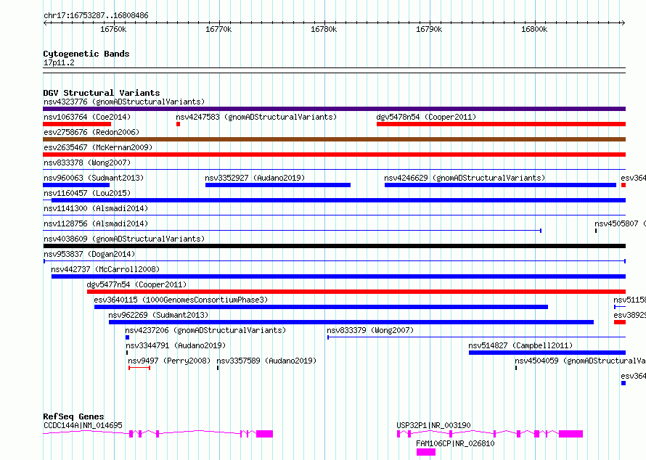This screenshot has height=460, width=646.
Task: Click nsv4038609 gnomAD variant label
Action: point(124,239)
